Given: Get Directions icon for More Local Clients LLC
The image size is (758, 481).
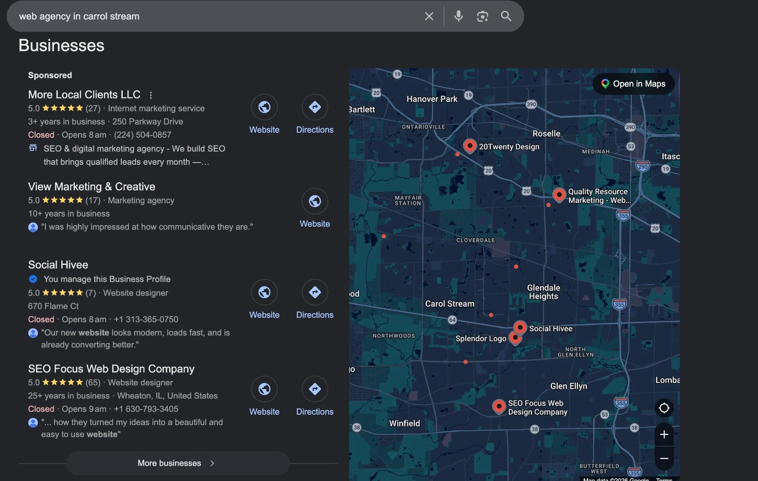Looking at the screenshot, I should point(315,107).
